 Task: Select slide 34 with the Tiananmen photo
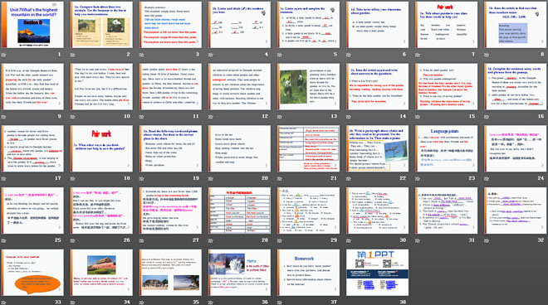click(x=101, y=273)
